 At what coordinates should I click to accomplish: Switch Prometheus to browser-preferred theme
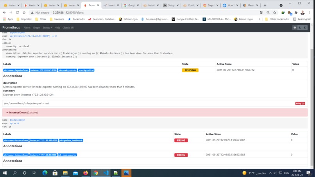[305, 27]
